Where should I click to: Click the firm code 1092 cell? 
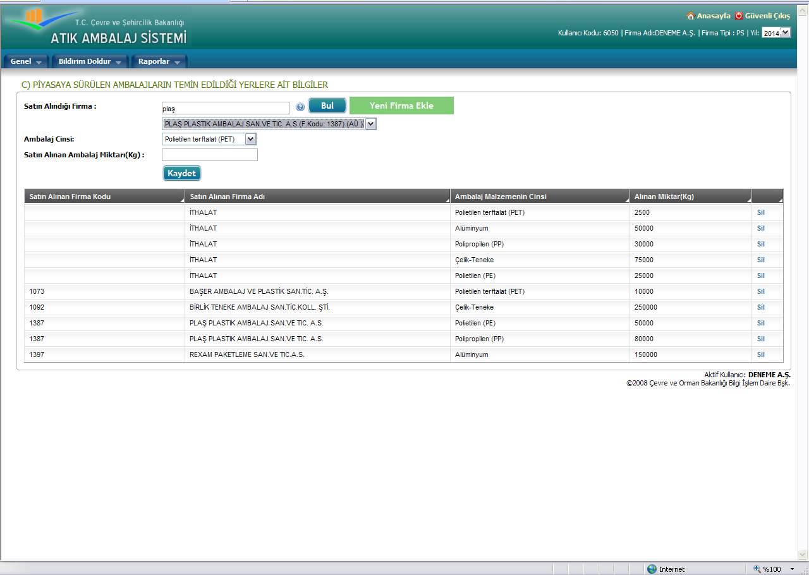[x=104, y=307]
